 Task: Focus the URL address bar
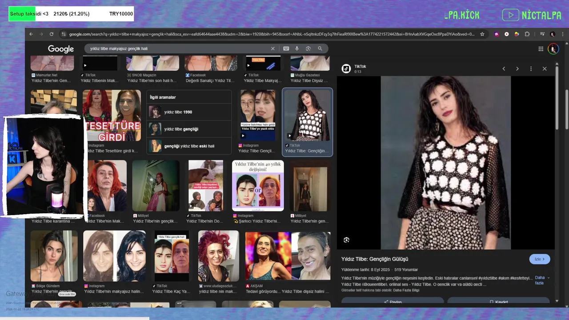tap(271, 34)
